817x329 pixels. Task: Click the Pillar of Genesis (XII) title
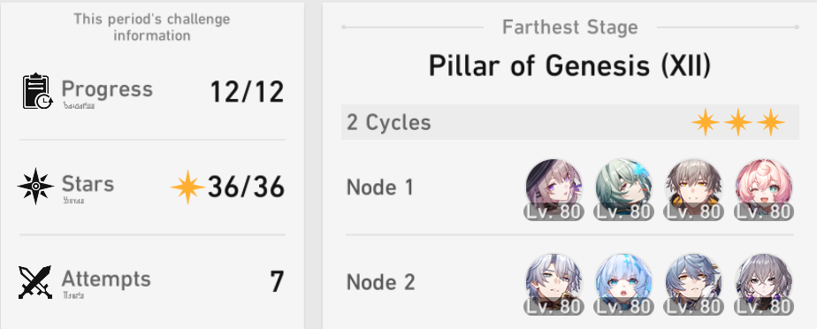click(569, 66)
